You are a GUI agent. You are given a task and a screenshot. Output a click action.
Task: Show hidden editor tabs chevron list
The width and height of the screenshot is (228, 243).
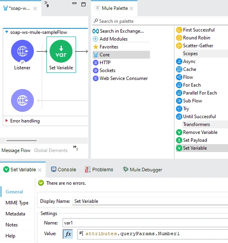(46, 4)
